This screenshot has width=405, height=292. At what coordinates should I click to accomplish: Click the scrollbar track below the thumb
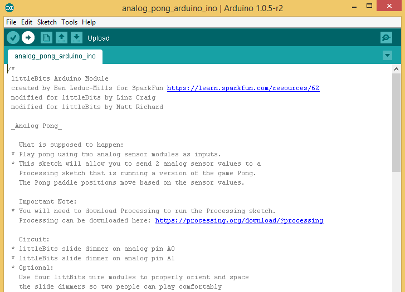[396, 232]
